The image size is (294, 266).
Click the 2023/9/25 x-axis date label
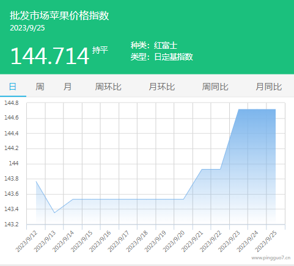(x=266, y=242)
